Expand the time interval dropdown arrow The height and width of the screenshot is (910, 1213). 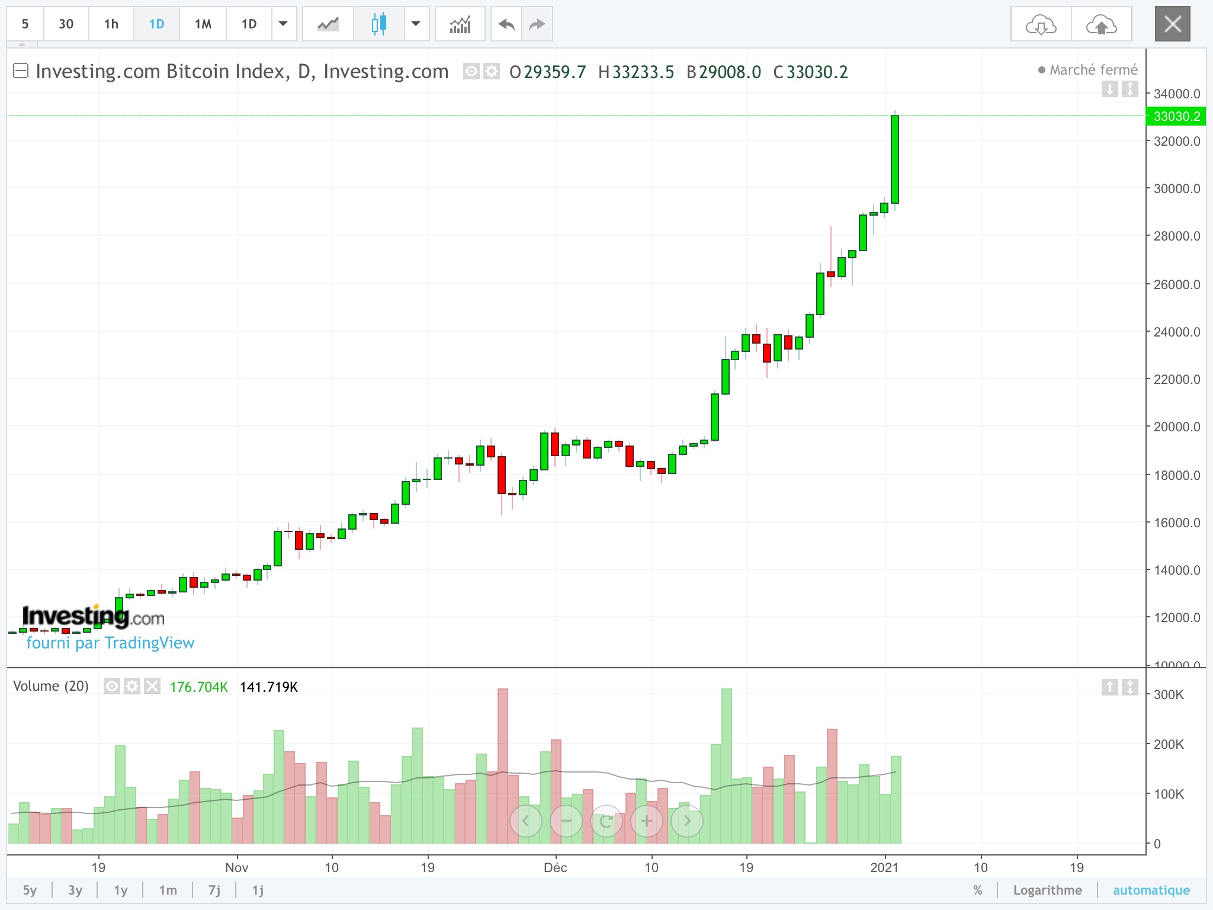coord(283,24)
